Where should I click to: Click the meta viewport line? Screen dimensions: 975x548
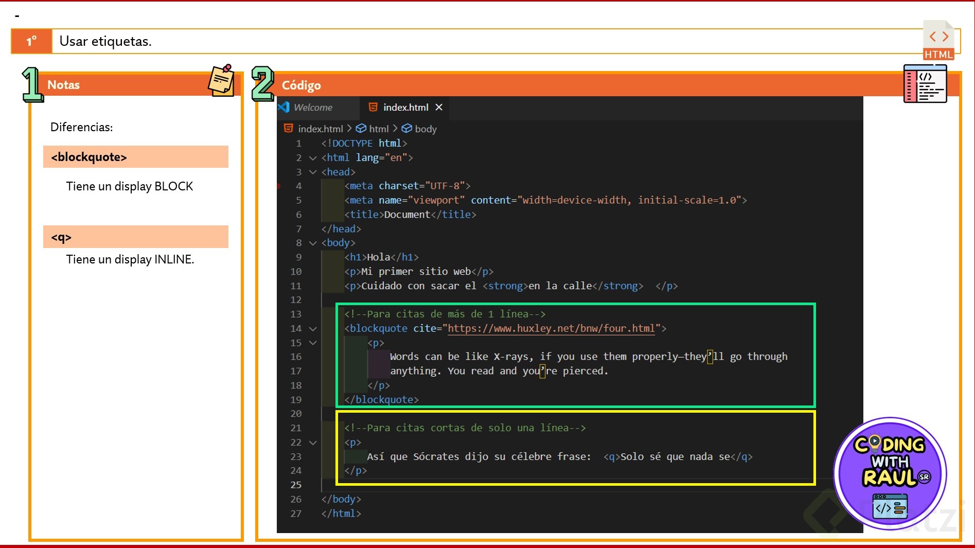pos(546,200)
